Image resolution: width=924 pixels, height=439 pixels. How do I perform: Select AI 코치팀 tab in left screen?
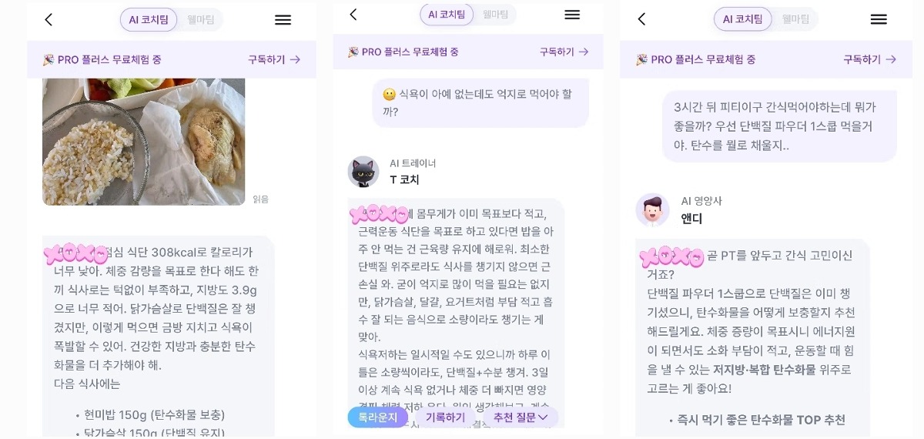coord(149,20)
